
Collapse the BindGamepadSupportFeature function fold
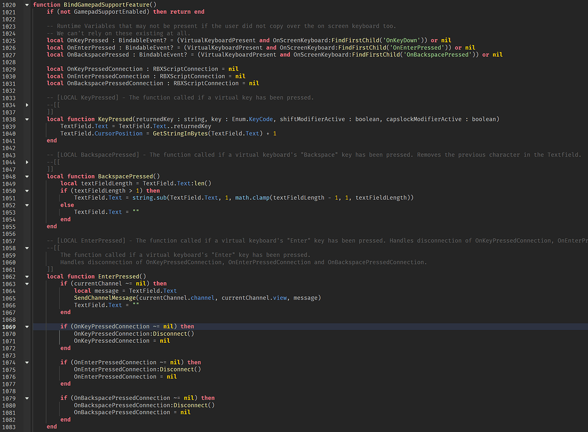click(25, 5)
